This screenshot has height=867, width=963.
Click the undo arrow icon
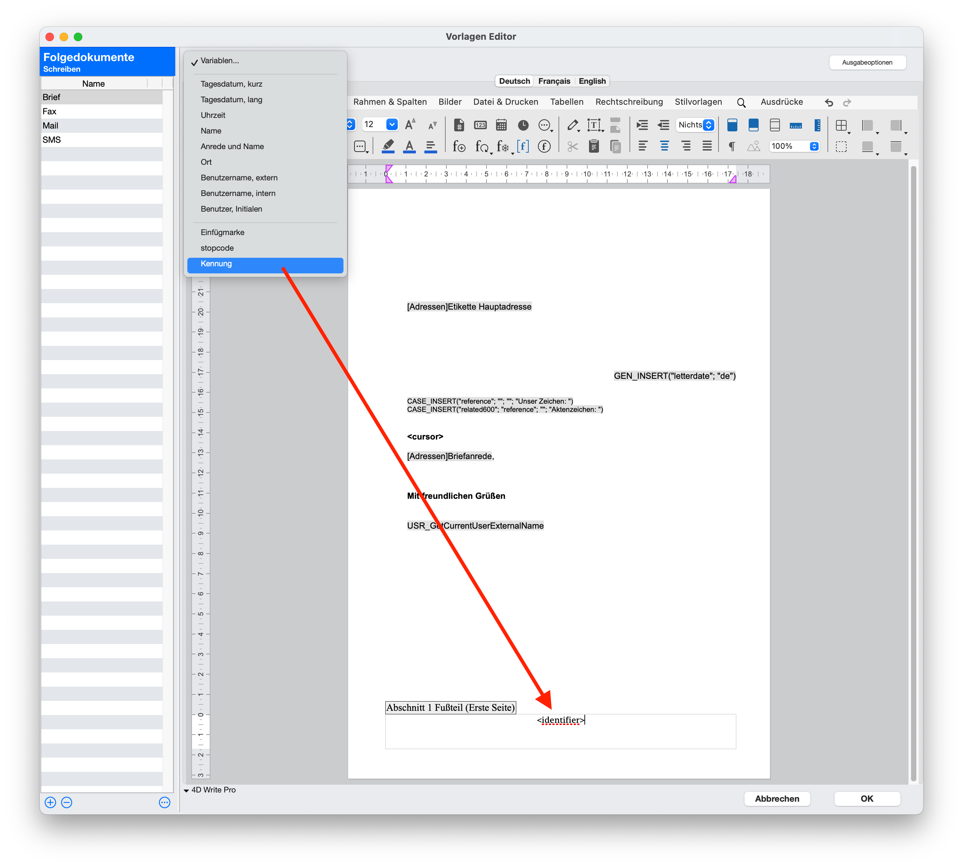pos(829,102)
